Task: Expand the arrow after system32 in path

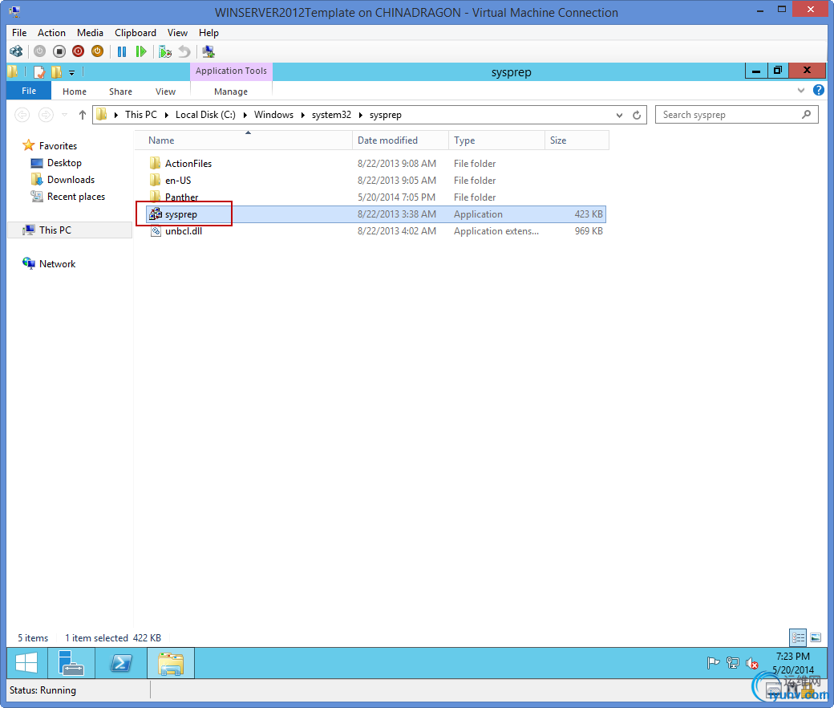Action: (x=361, y=115)
